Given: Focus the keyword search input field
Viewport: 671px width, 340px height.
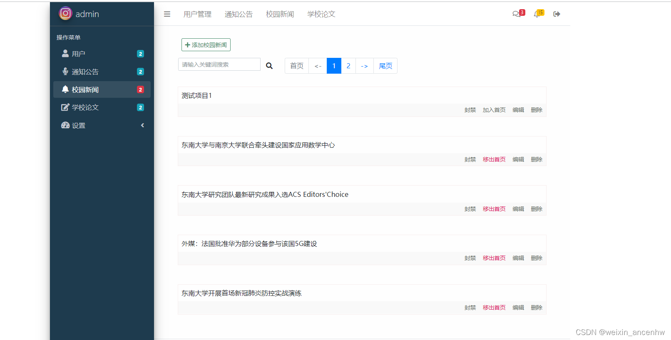Looking at the screenshot, I should point(219,65).
